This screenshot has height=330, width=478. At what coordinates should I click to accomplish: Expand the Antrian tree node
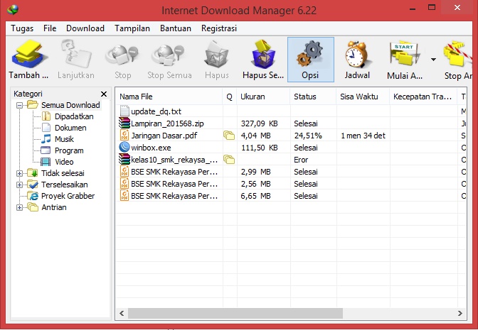pos(19,207)
